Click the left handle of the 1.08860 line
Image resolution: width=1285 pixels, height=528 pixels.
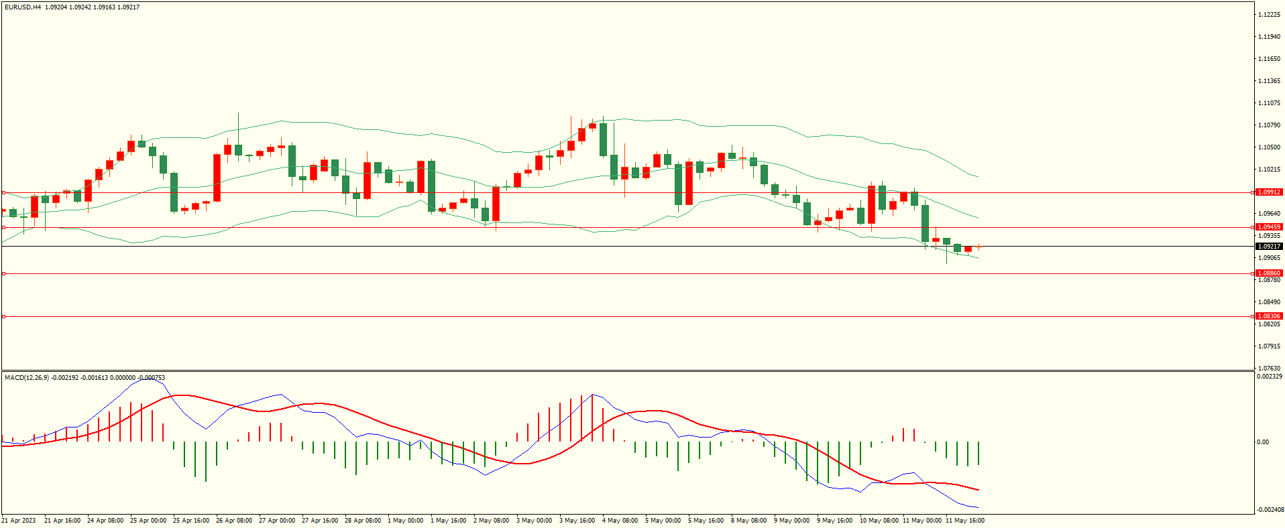click(3, 273)
